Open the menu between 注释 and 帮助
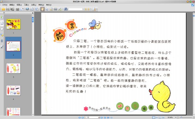This screenshot has width=195, height=119. point(41,5)
